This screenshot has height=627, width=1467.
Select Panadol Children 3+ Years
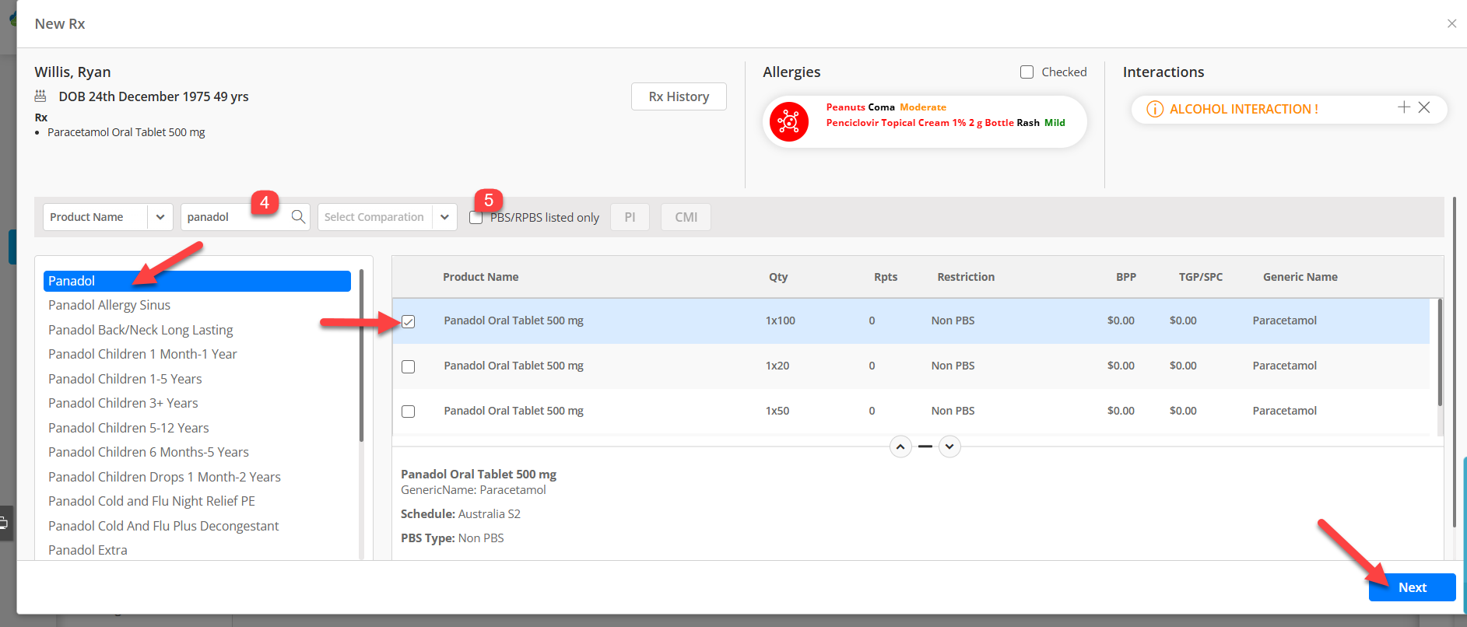coord(123,403)
